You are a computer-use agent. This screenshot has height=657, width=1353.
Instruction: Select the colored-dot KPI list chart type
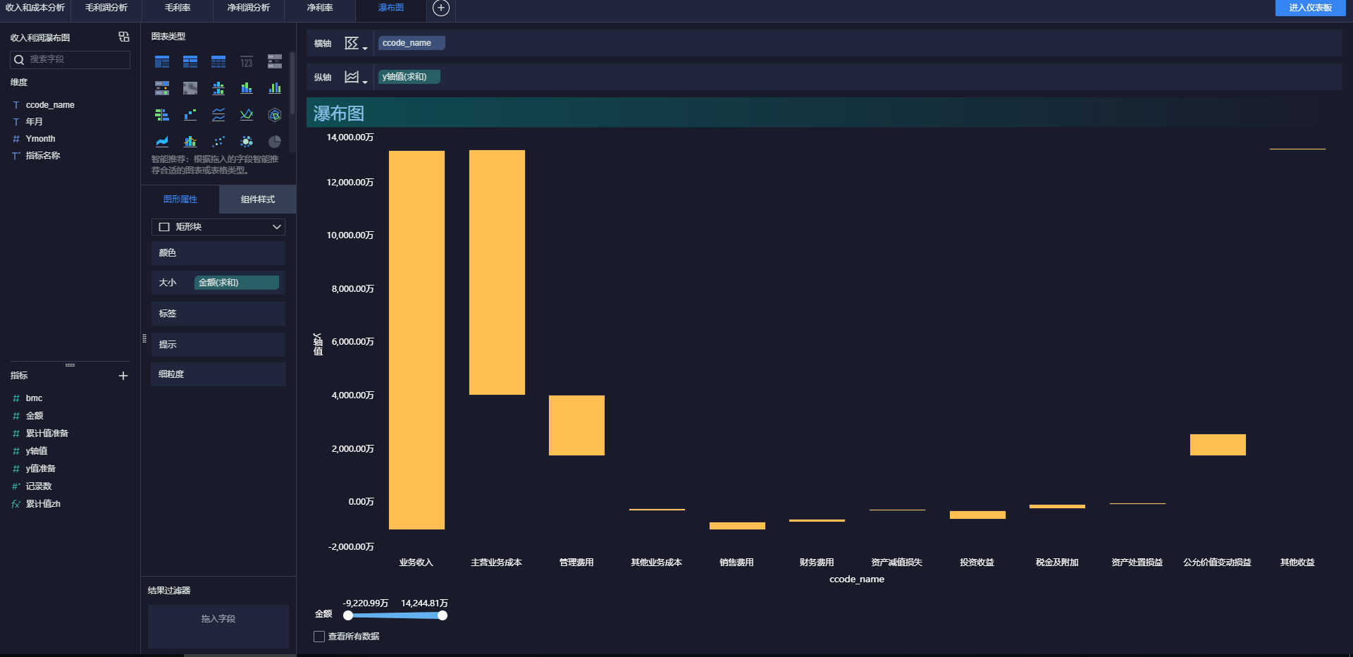click(x=162, y=88)
